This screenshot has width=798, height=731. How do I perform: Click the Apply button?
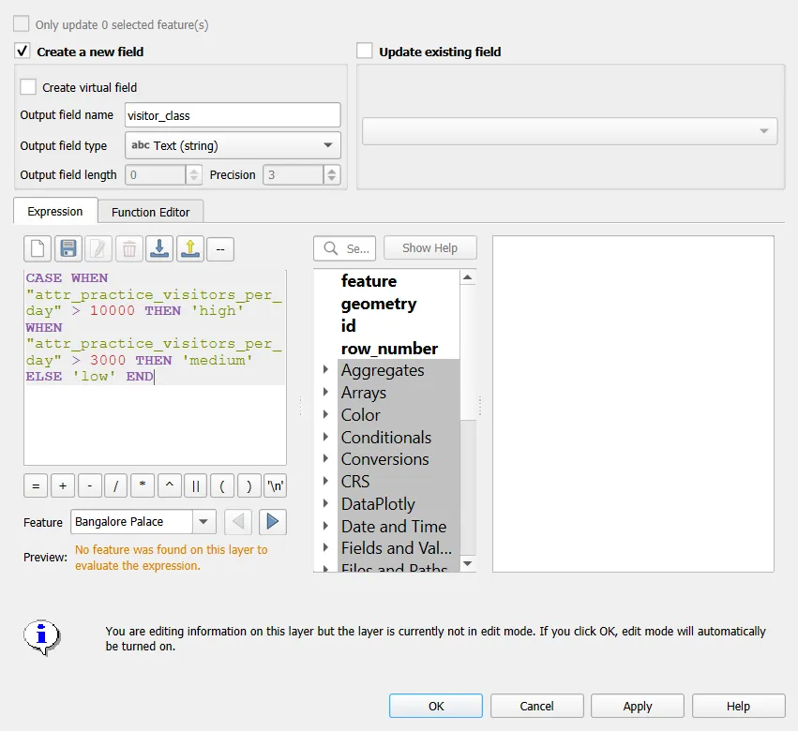638,706
